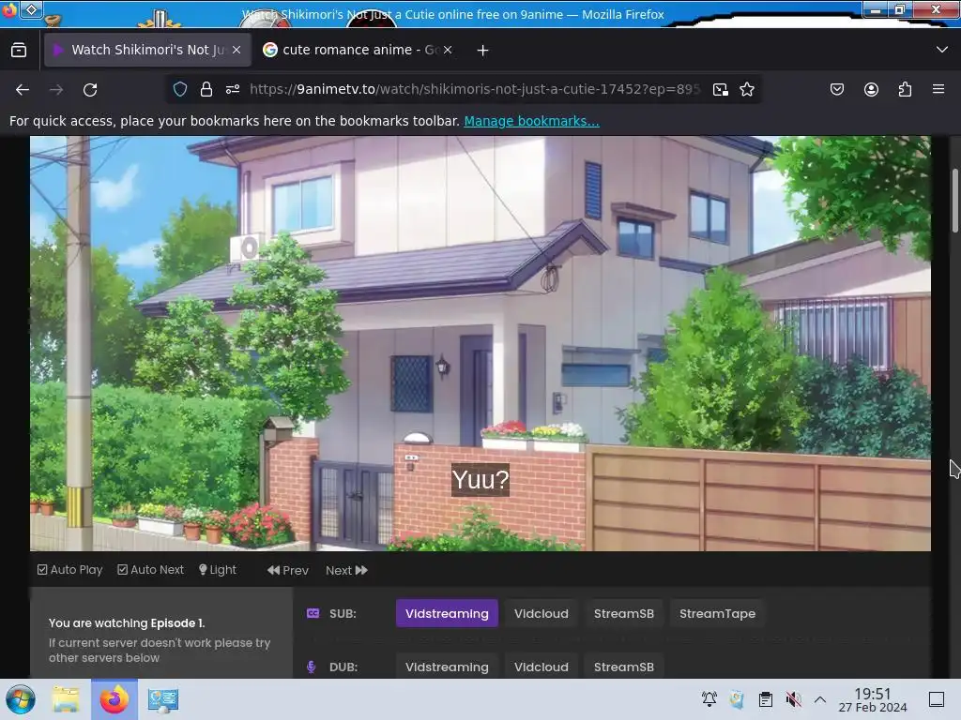
Task: Open the system monitor taskbar icon
Action: point(163,699)
